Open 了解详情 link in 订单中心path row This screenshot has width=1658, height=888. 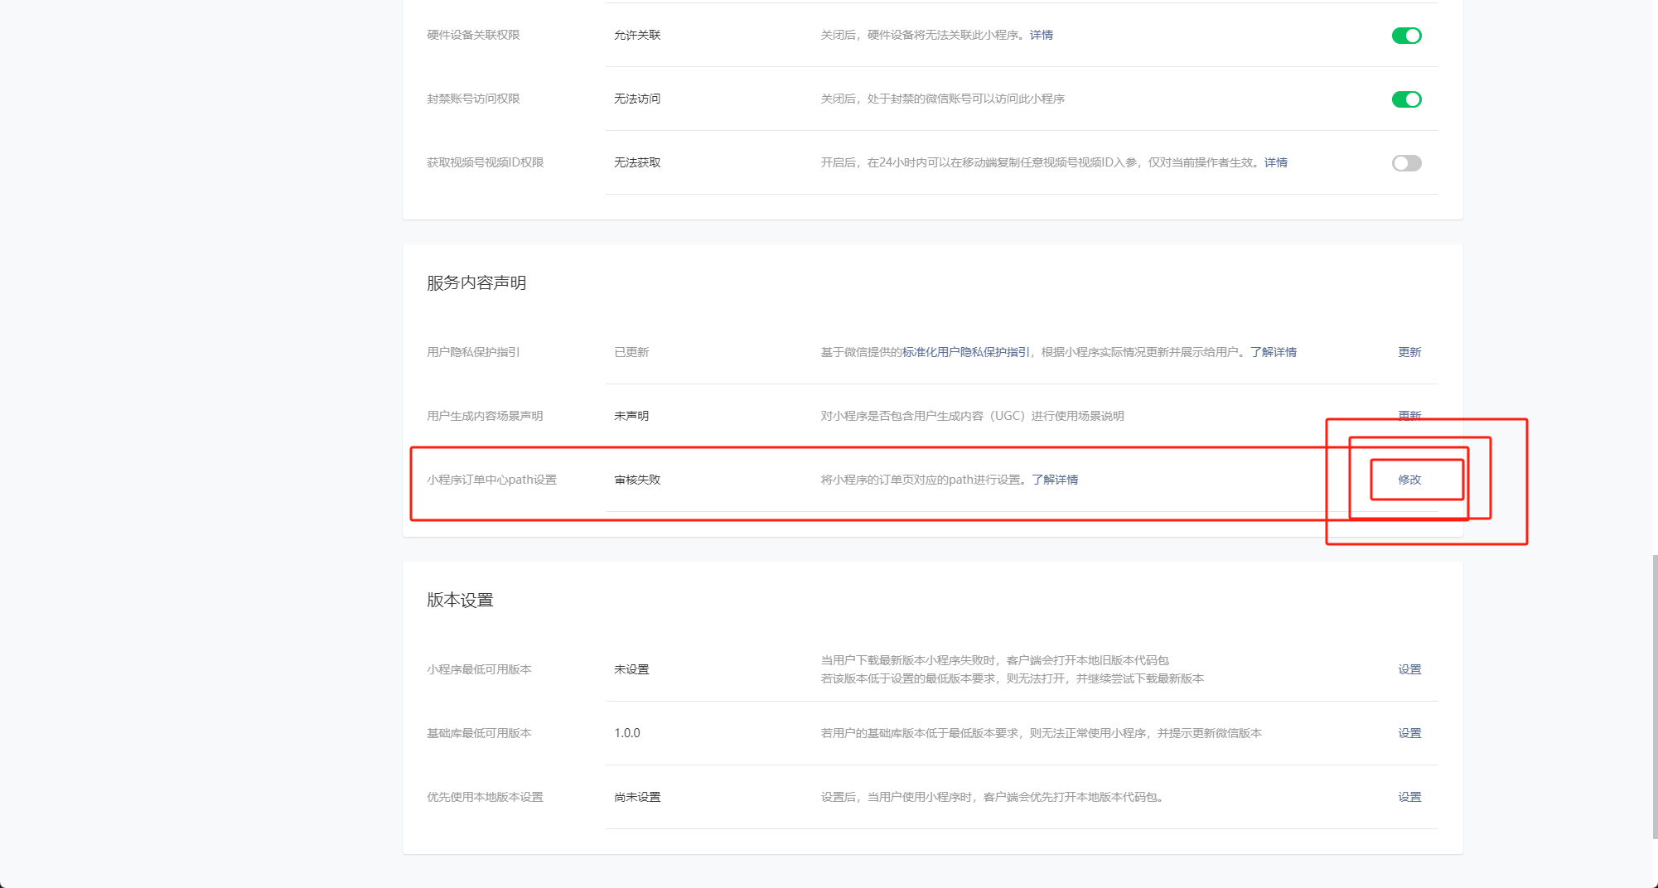coord(1055,480)
